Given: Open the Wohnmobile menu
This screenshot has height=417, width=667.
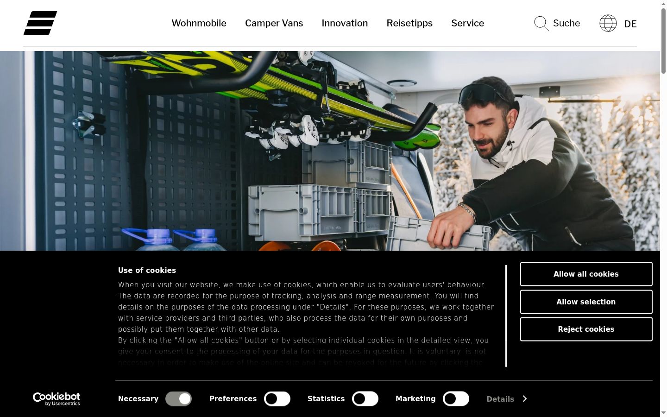Looking at the screenshot, I should pyautogui.click(x=199, y=23).
